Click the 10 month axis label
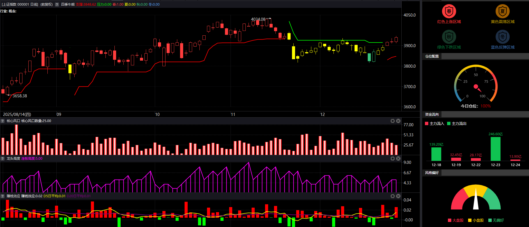Viewport: 529px width, 227px height. [x=157, y=114]
